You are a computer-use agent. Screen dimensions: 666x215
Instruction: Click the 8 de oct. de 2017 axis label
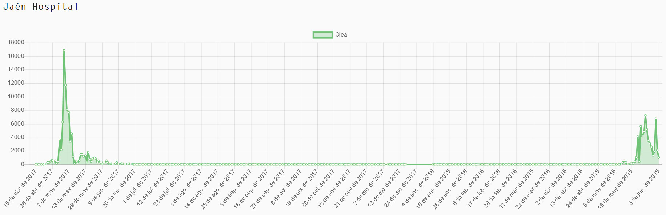pyautogui.click(x=286, y=187)
